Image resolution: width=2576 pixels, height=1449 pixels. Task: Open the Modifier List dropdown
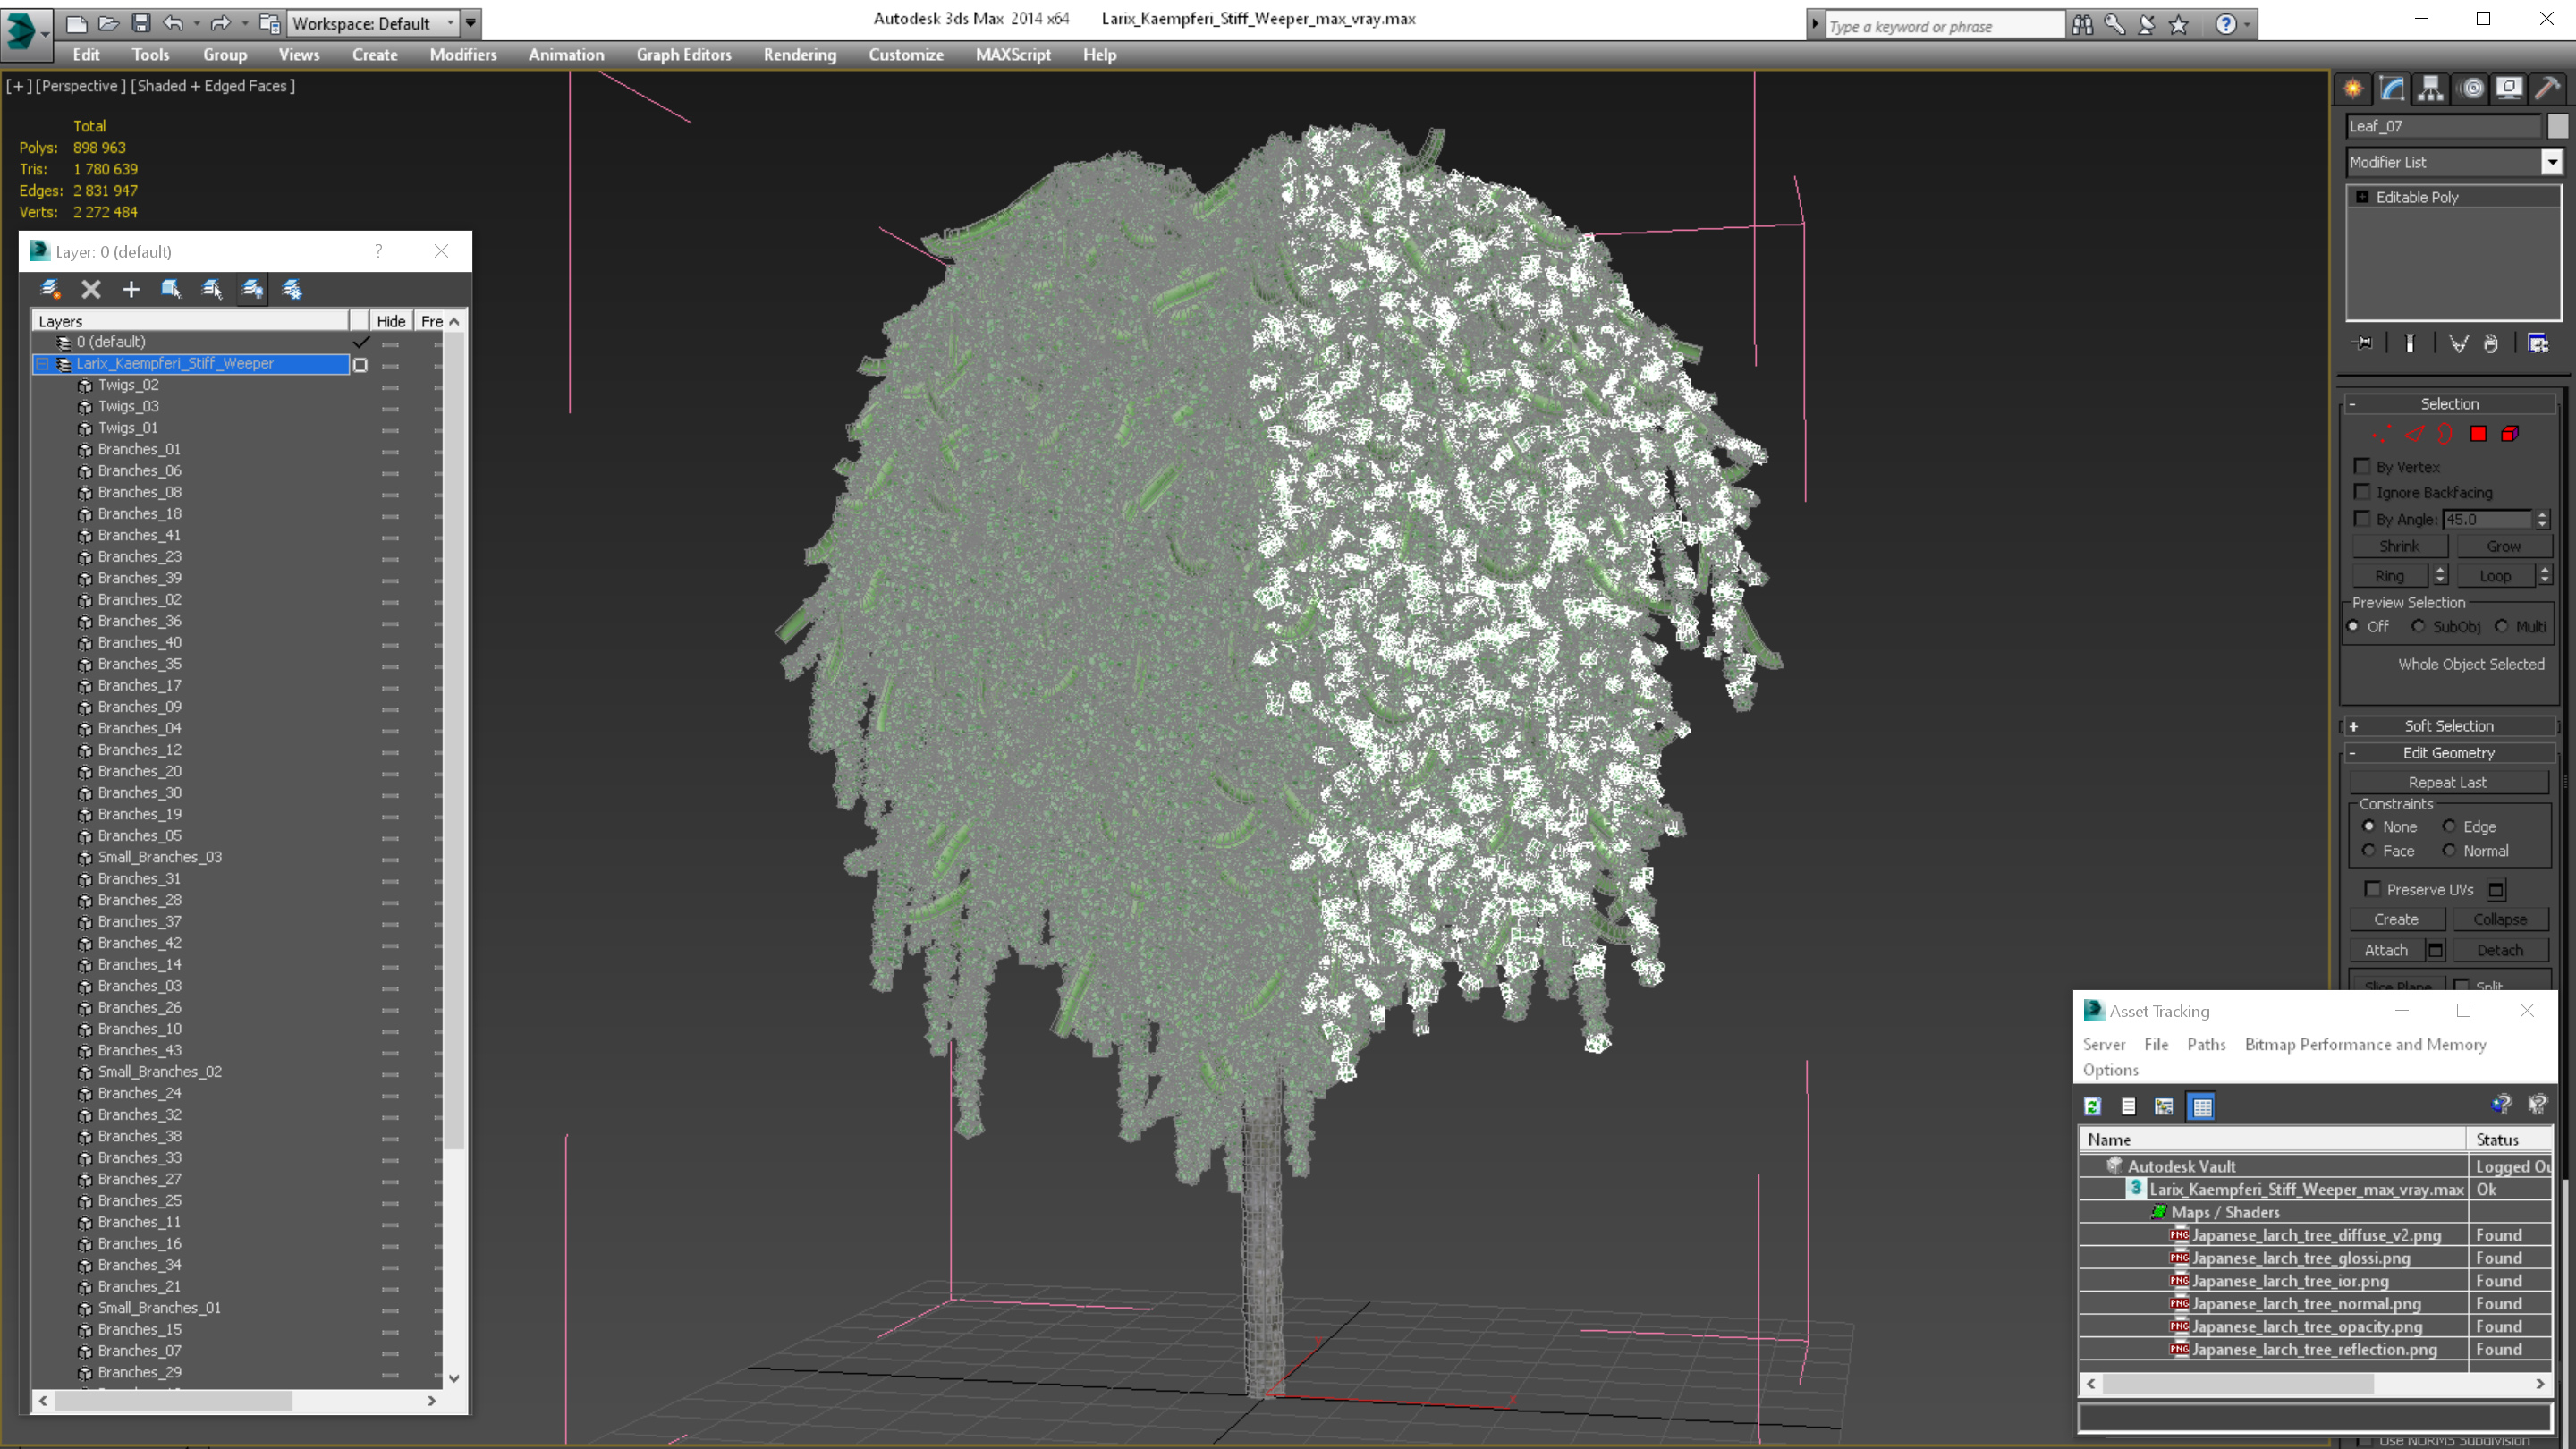(2552, 162)
